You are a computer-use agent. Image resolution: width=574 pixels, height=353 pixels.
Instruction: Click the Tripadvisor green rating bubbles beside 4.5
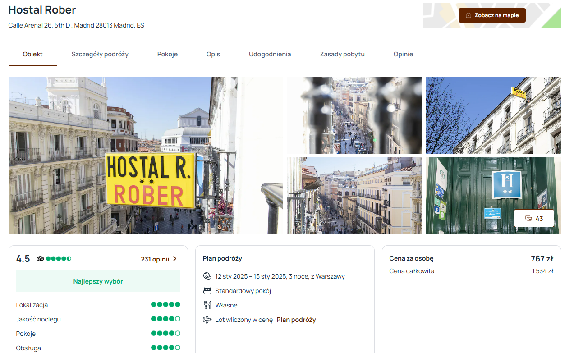pyautogui.click(x=59, y=259)
